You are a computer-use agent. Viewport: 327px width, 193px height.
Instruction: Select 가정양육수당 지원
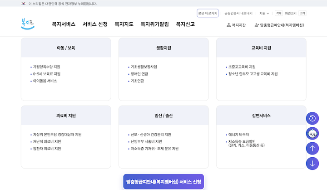click(x=46, y=67)
